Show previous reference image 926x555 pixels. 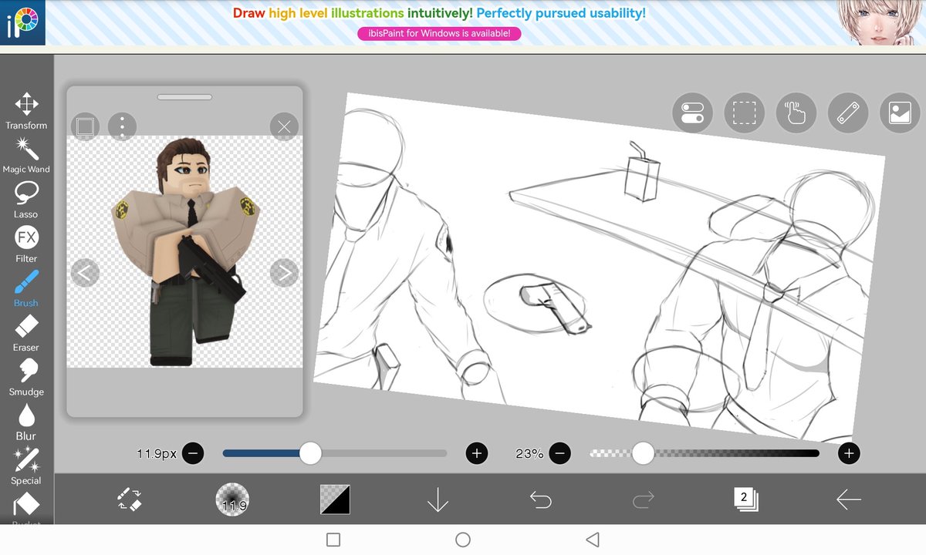tap(85, 272)
